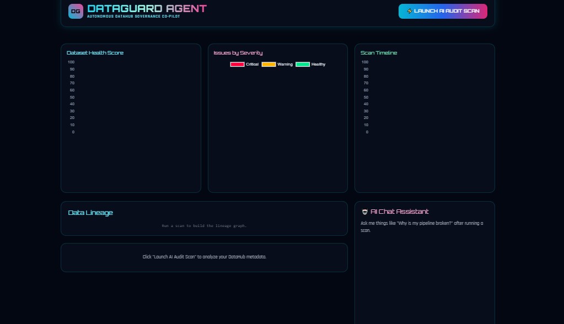Viewport: 564px width, 324px height.
Task: Click the DG logo icon
Action: [76, 11]
